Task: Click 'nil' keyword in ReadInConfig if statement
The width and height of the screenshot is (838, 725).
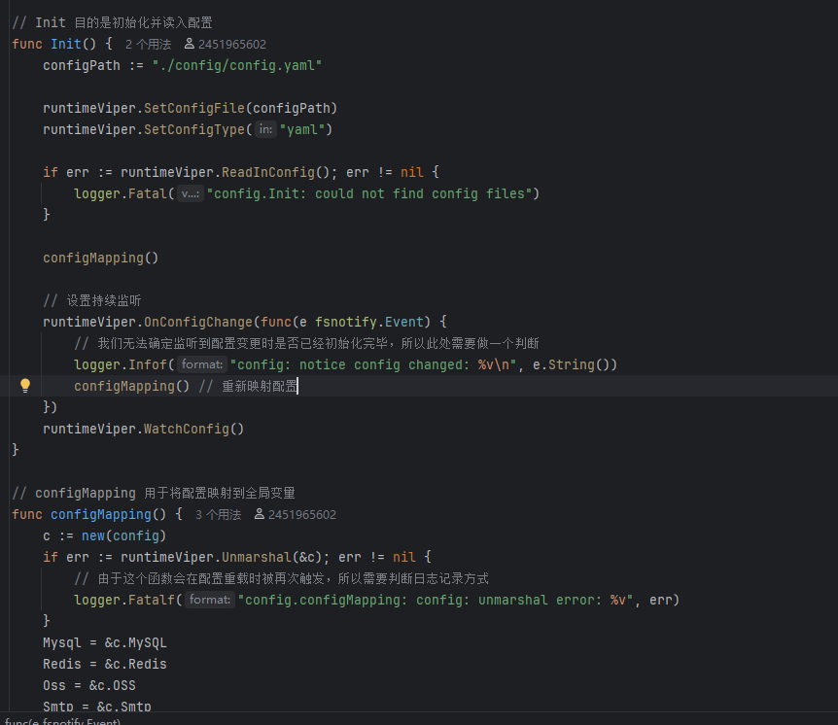Action: coord(411,173)
